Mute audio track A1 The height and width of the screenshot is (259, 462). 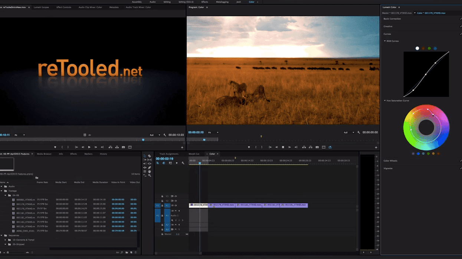click(176, 211)
